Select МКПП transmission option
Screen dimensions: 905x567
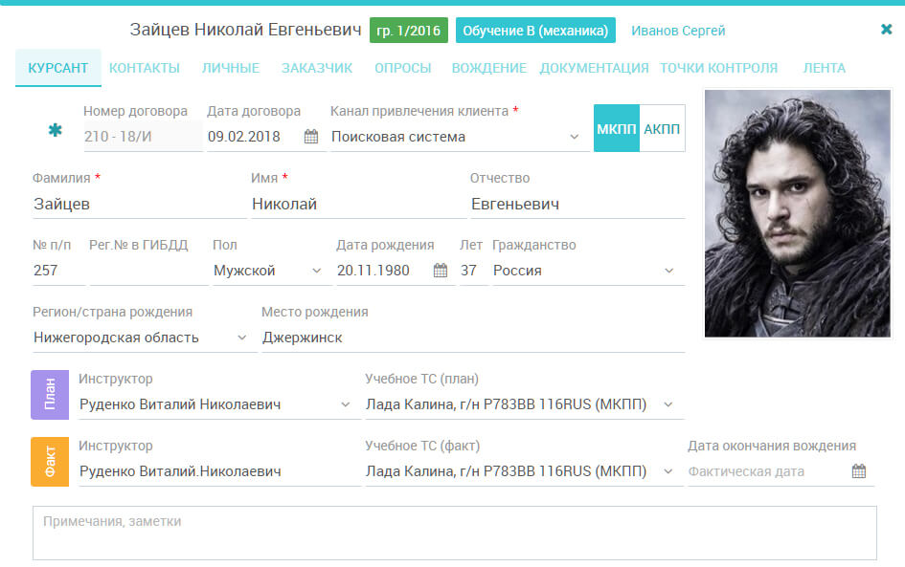(617, 128)
